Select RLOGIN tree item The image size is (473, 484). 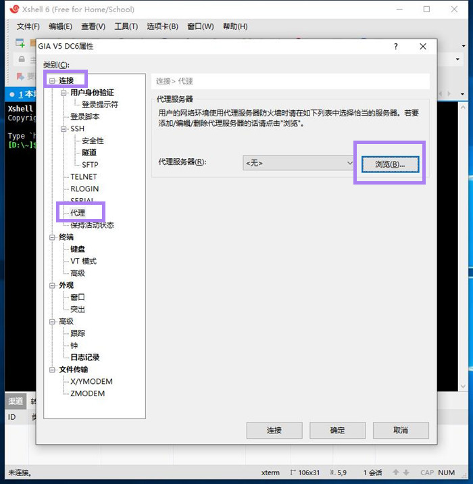point(84,189)
